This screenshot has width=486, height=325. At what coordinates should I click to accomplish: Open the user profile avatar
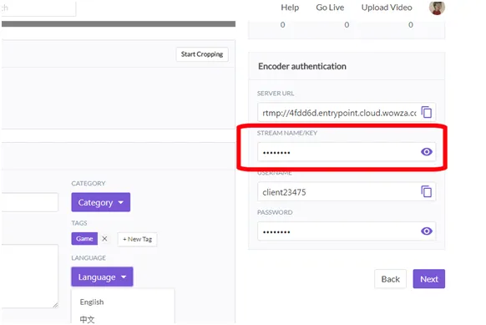[x=437, y=8]
